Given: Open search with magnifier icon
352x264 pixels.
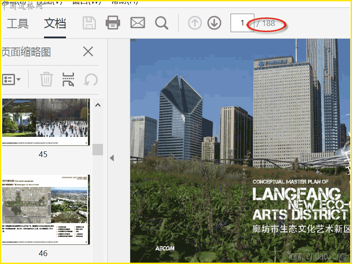Looking at the screenshot, I should click(x=161, y=23).
